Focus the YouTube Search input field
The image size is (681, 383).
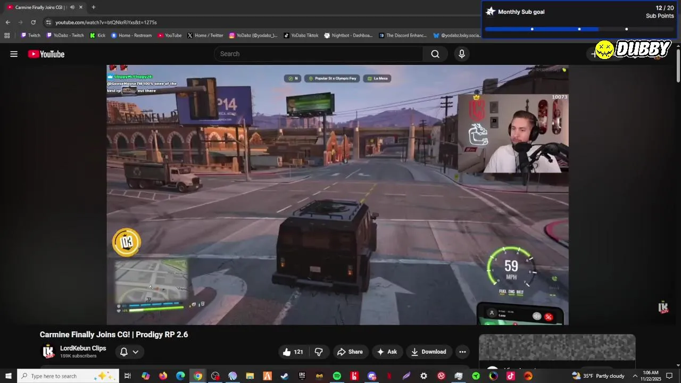point(319,54)
